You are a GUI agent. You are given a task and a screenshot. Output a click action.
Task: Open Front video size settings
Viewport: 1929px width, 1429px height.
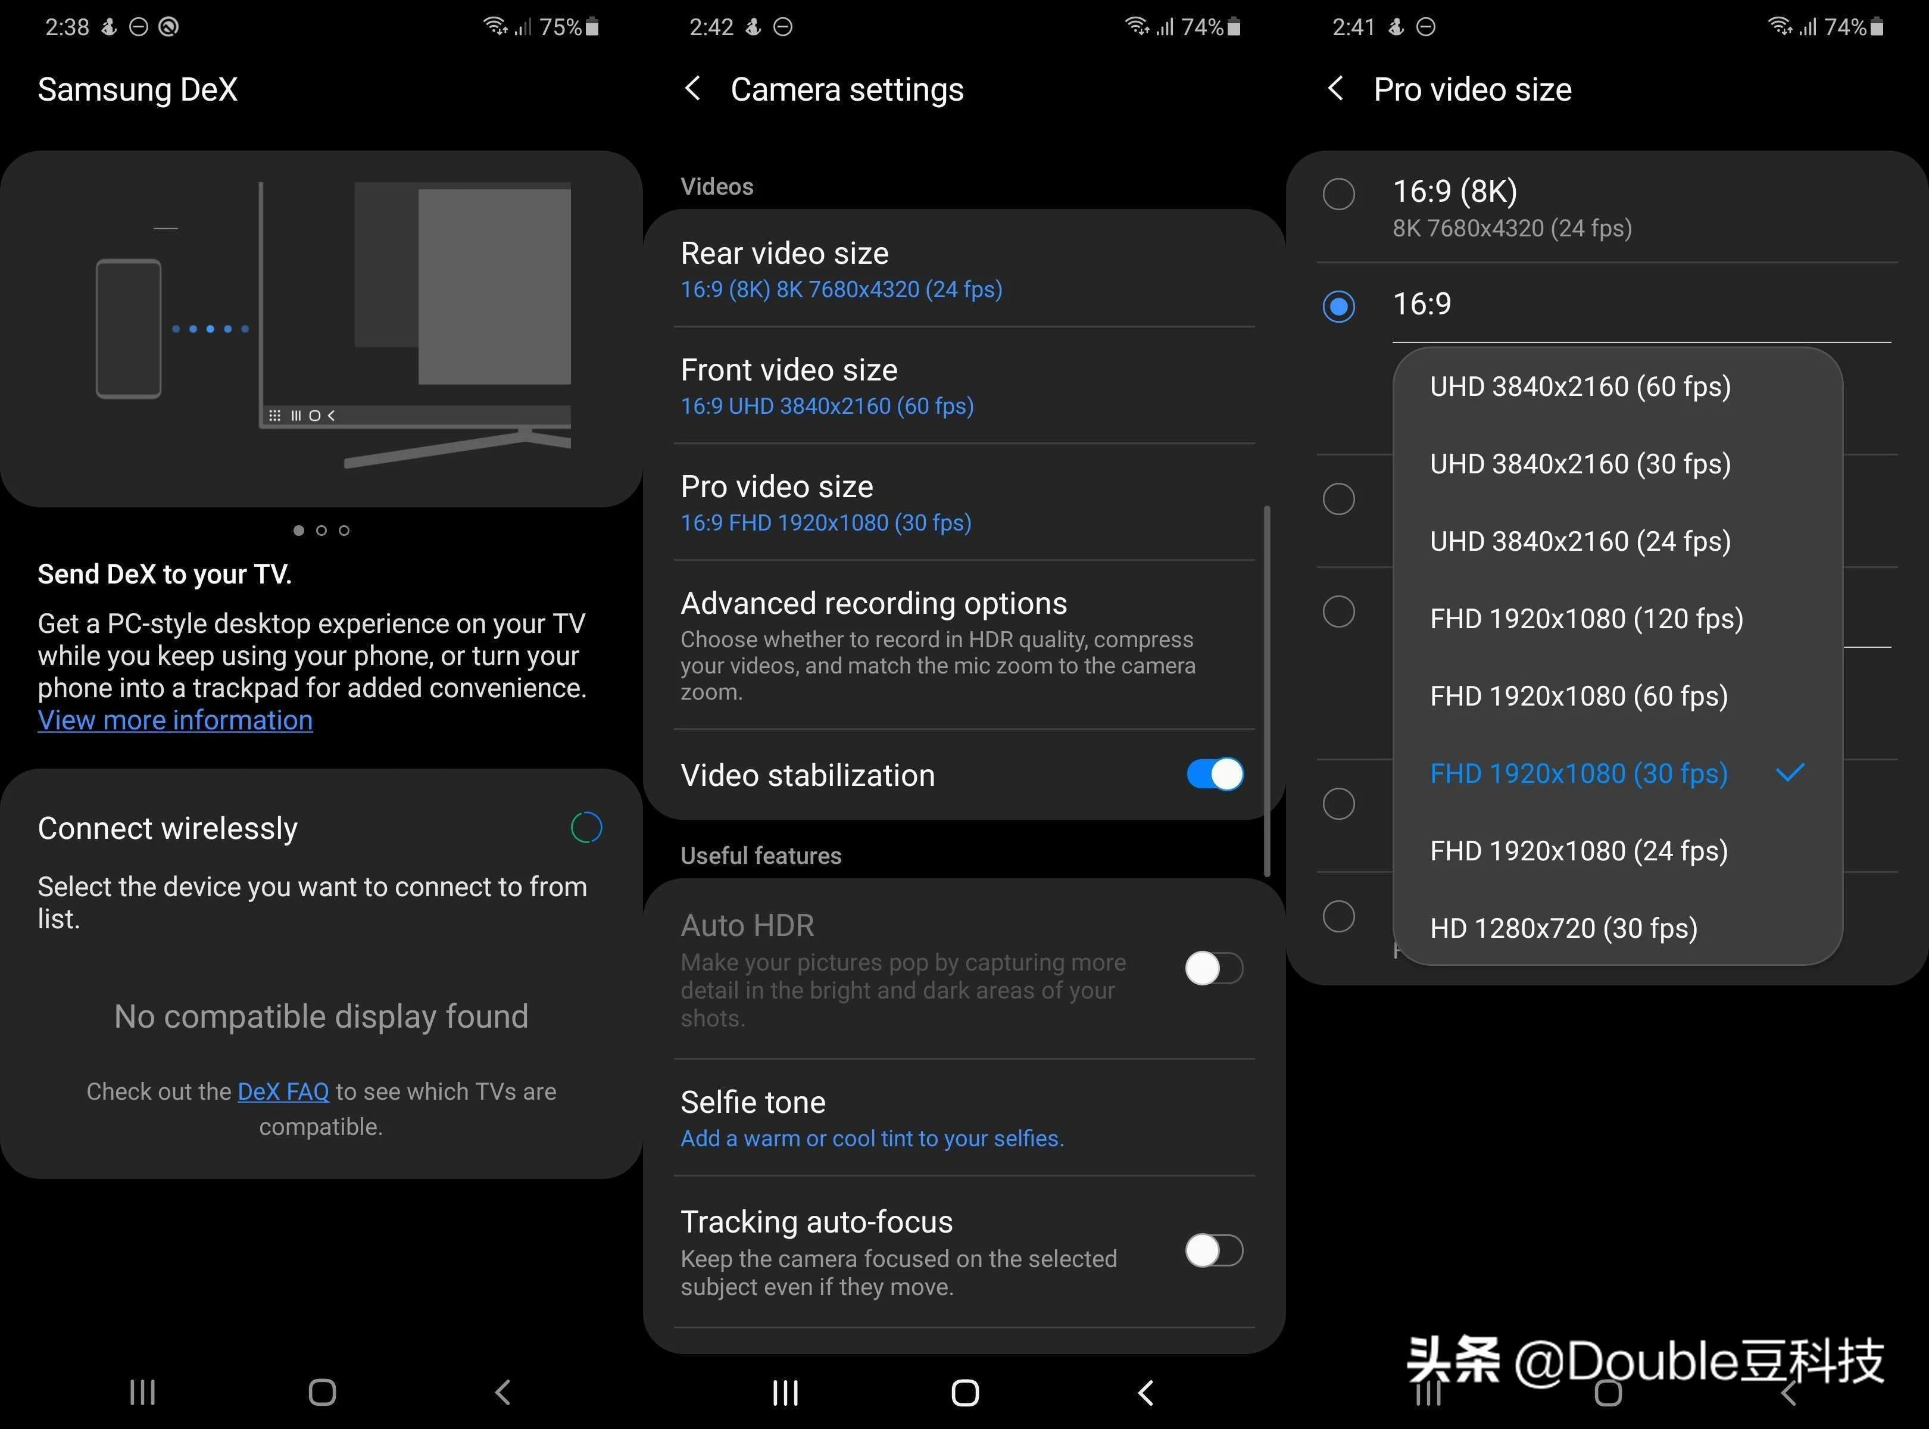(x=962, y=386)
